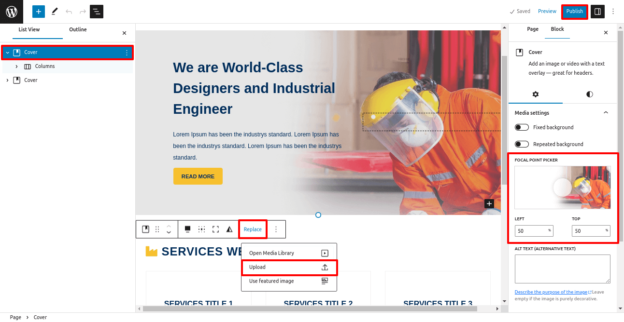The height and width of the screenshot is (322, 624).
Task: Enable the Repeated background toggle
Action: point(522,144)
